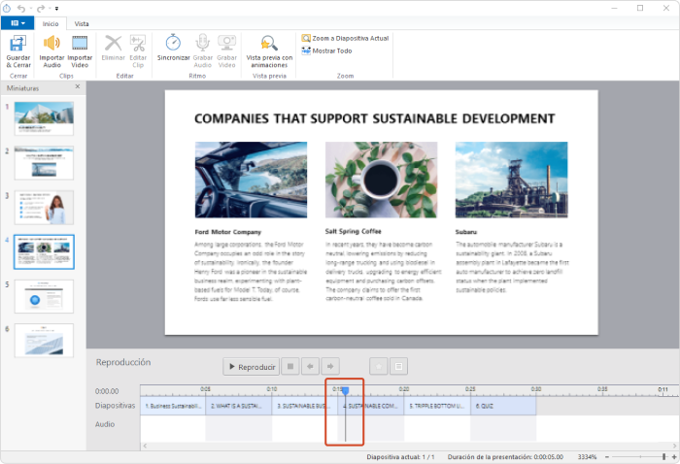Select timeline clip 4. SUSTAINABLE COM...
This screenshot has height=464, width=680.
point(371,406)
